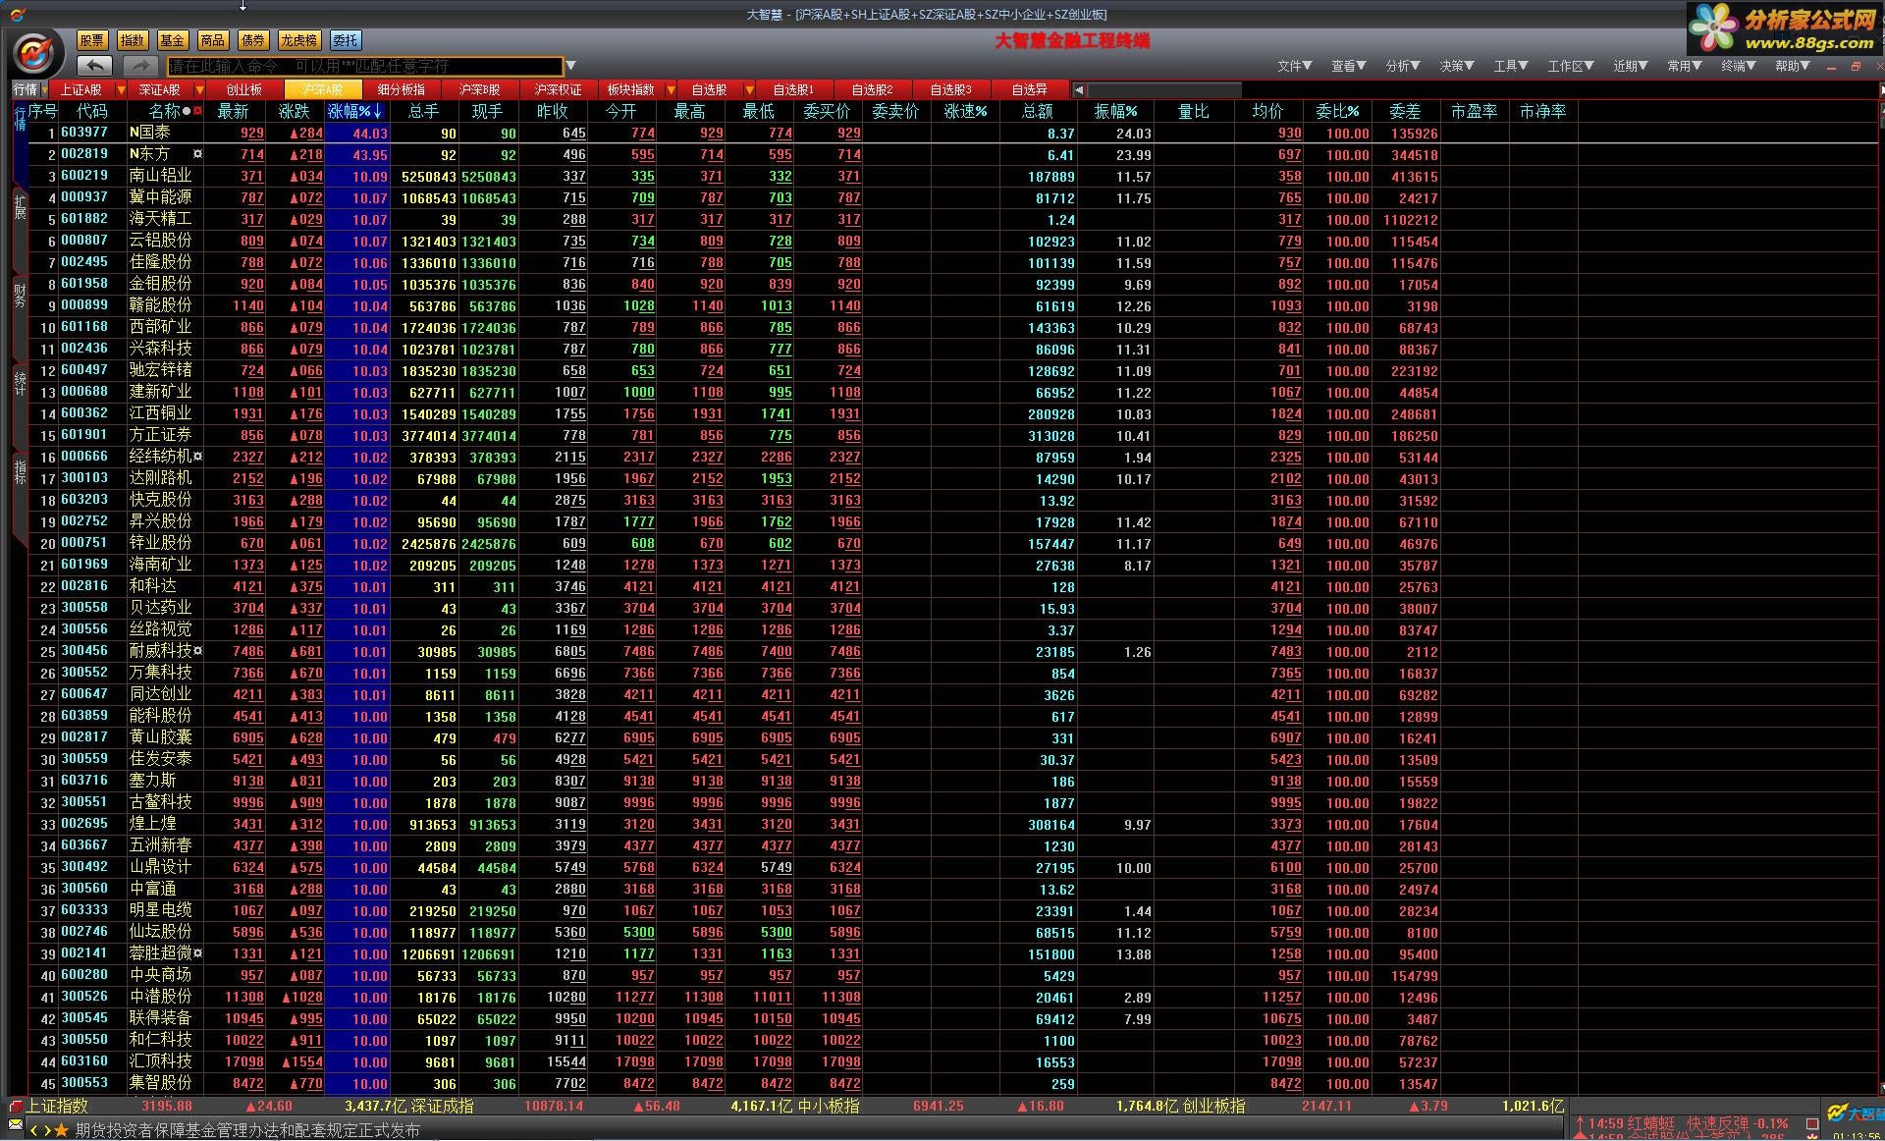Click the small icon right of alert panel

click(x=1811, y=1123)
